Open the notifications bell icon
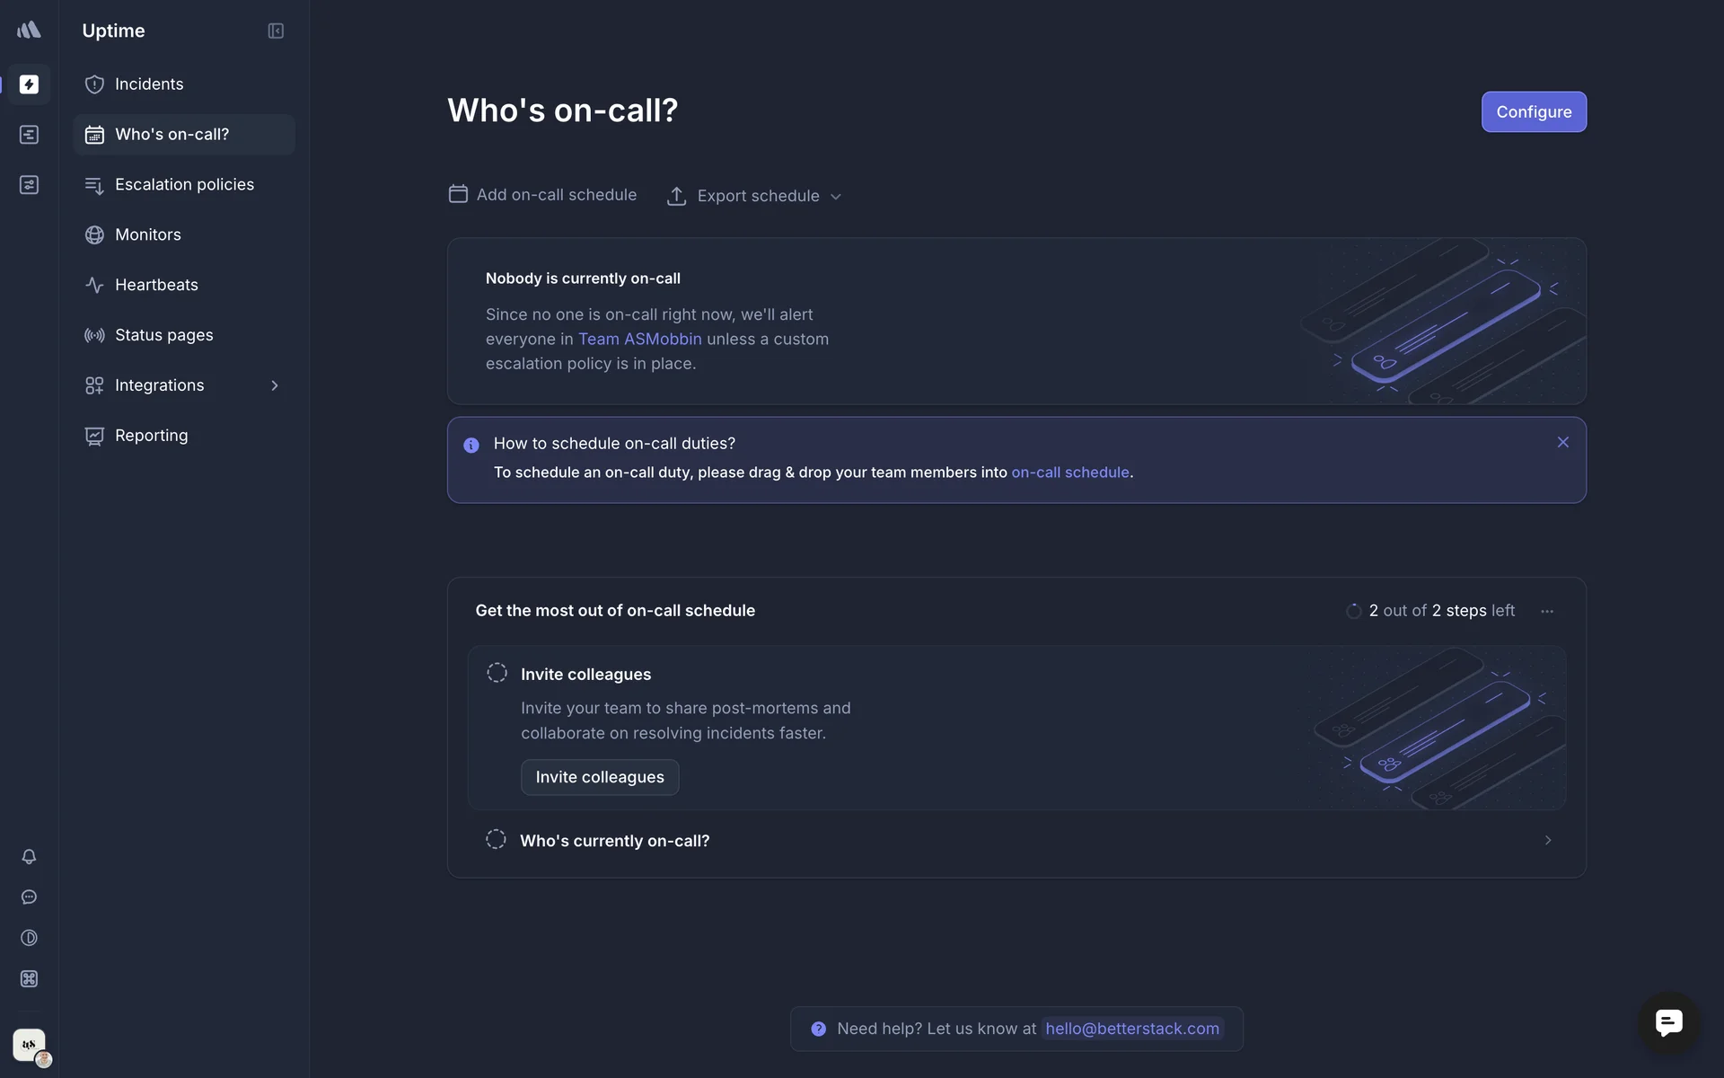The height and width of the screenshot is (1078, 1724). pos(29,856)
